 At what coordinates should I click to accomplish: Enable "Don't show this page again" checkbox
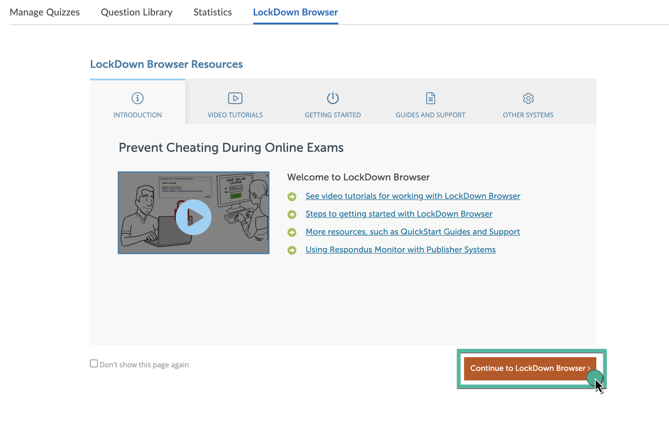[x=94, y=364]
